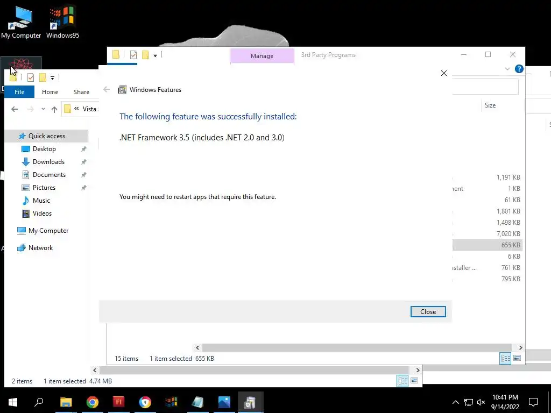
Task: Open Adobe Flash from taskbar
Action: pos(119,402)
